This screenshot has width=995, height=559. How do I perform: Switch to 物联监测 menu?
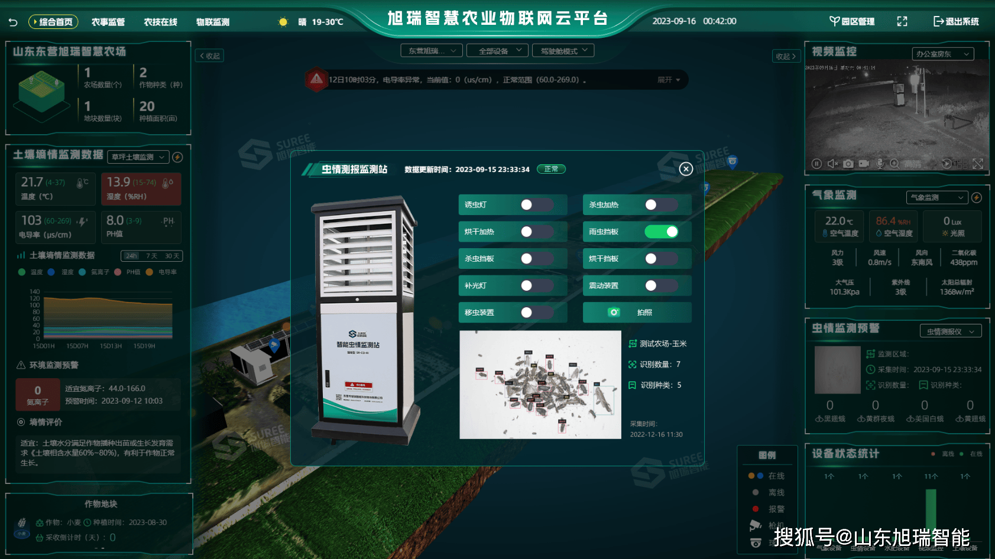click(213, 22)
